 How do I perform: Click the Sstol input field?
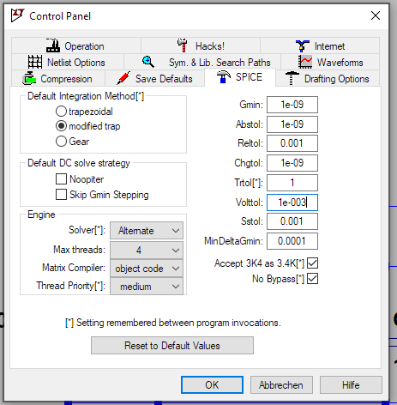pyautogui.click(x=292, y=221)
